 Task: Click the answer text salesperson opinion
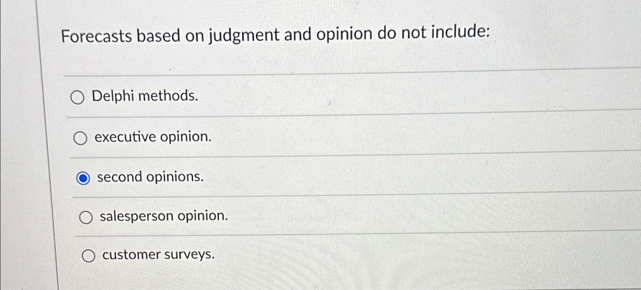click(163, 216)
